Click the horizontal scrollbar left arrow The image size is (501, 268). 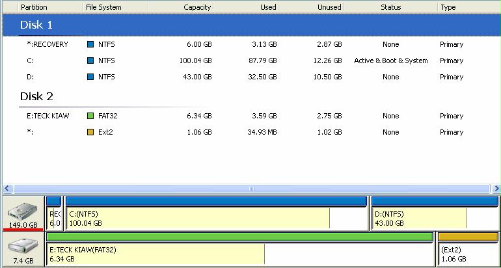[7, 189]
